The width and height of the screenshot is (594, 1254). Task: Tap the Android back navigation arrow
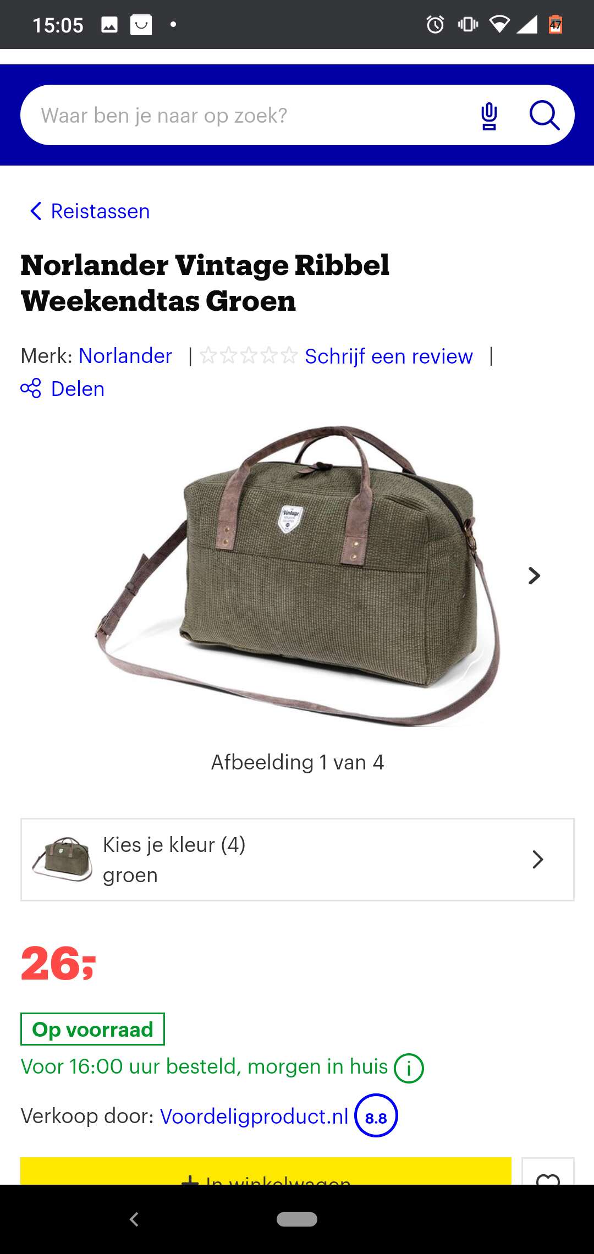(134, 1219)
